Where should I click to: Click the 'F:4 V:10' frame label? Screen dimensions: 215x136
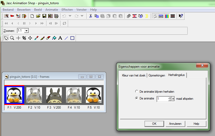pos(74,108)
